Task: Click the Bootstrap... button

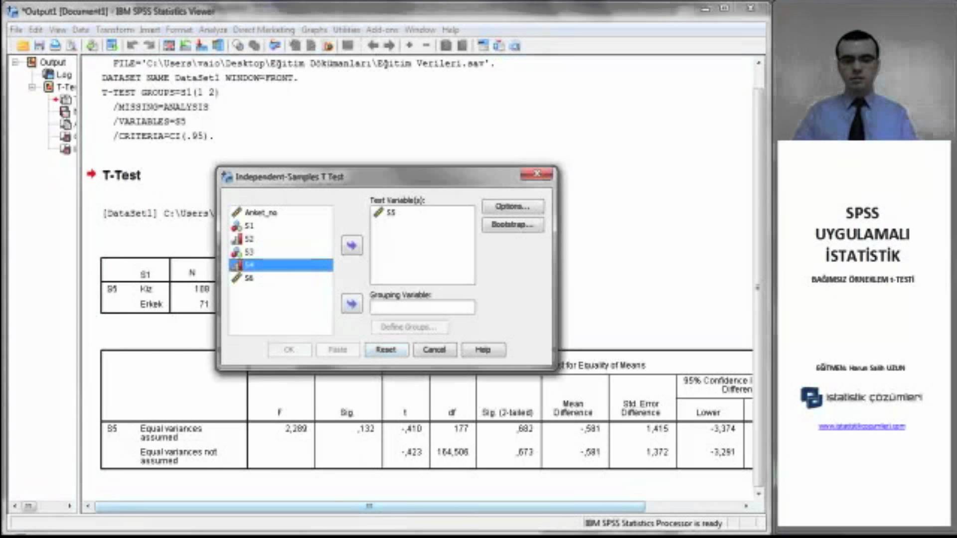Action: click(x=512, y=225)
